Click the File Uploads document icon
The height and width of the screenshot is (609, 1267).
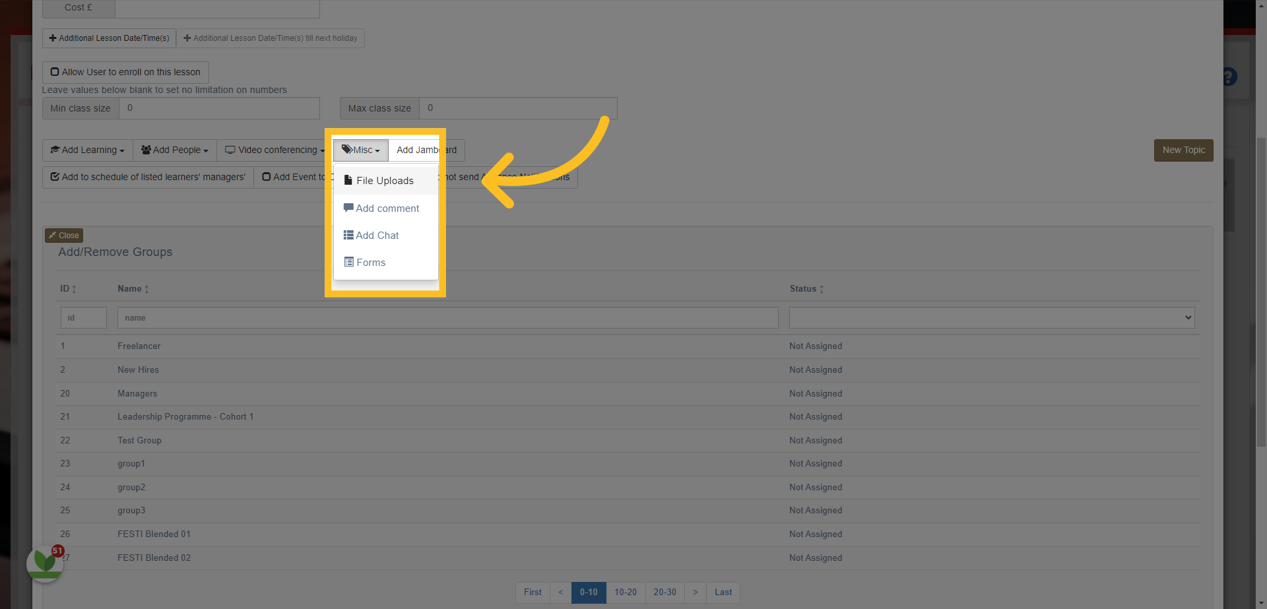pos(348,180)
